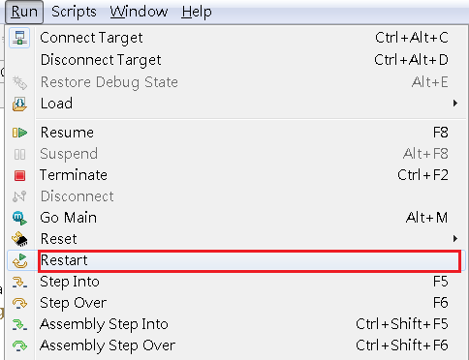This screenshot has height=360, width=469.
Task: Open the Help menu
Action: pos(197,12)
